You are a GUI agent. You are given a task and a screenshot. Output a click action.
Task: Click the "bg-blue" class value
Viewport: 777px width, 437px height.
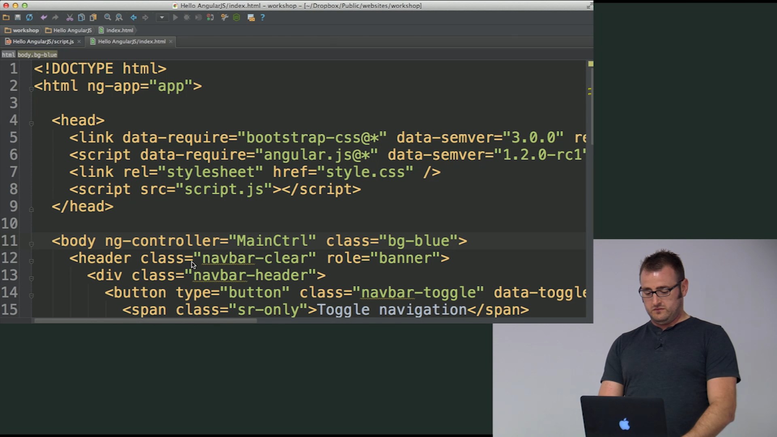point(418,241)
